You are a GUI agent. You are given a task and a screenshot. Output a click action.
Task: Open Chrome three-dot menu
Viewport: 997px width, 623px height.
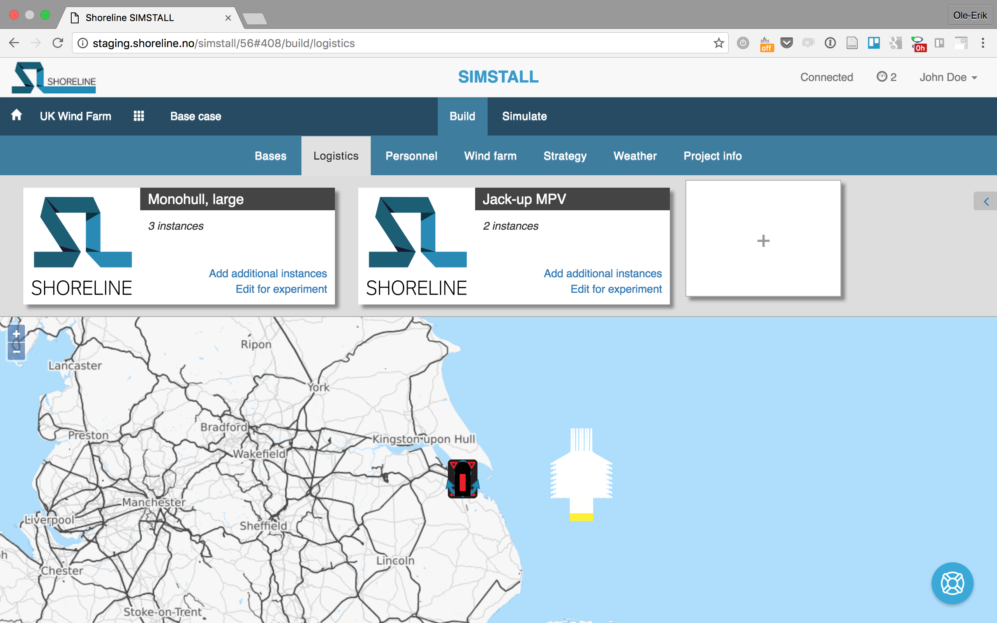(x=983, y=43)
